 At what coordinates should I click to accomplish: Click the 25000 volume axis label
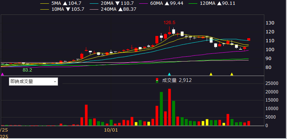click(272, 83)
